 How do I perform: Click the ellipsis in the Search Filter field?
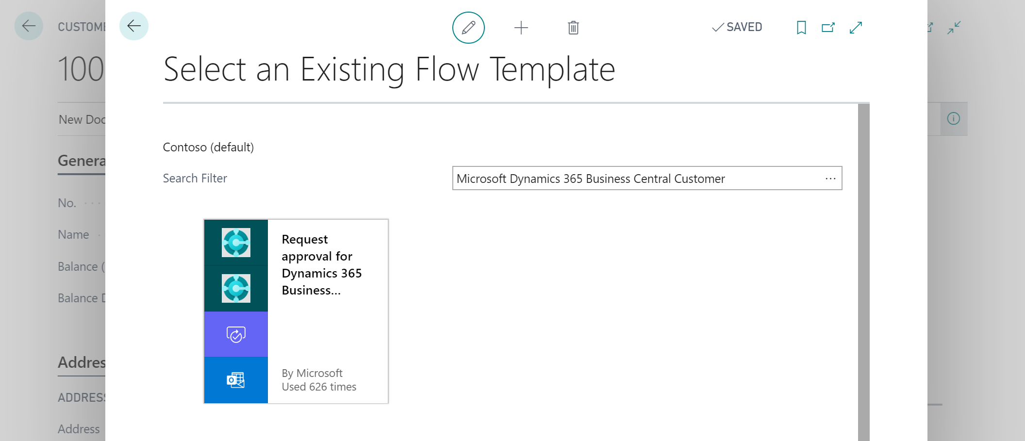[830, 179]
